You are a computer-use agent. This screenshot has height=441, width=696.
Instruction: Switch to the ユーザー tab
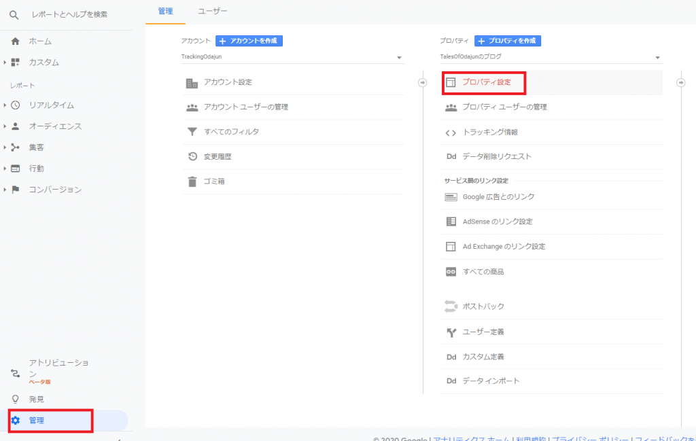213,11
